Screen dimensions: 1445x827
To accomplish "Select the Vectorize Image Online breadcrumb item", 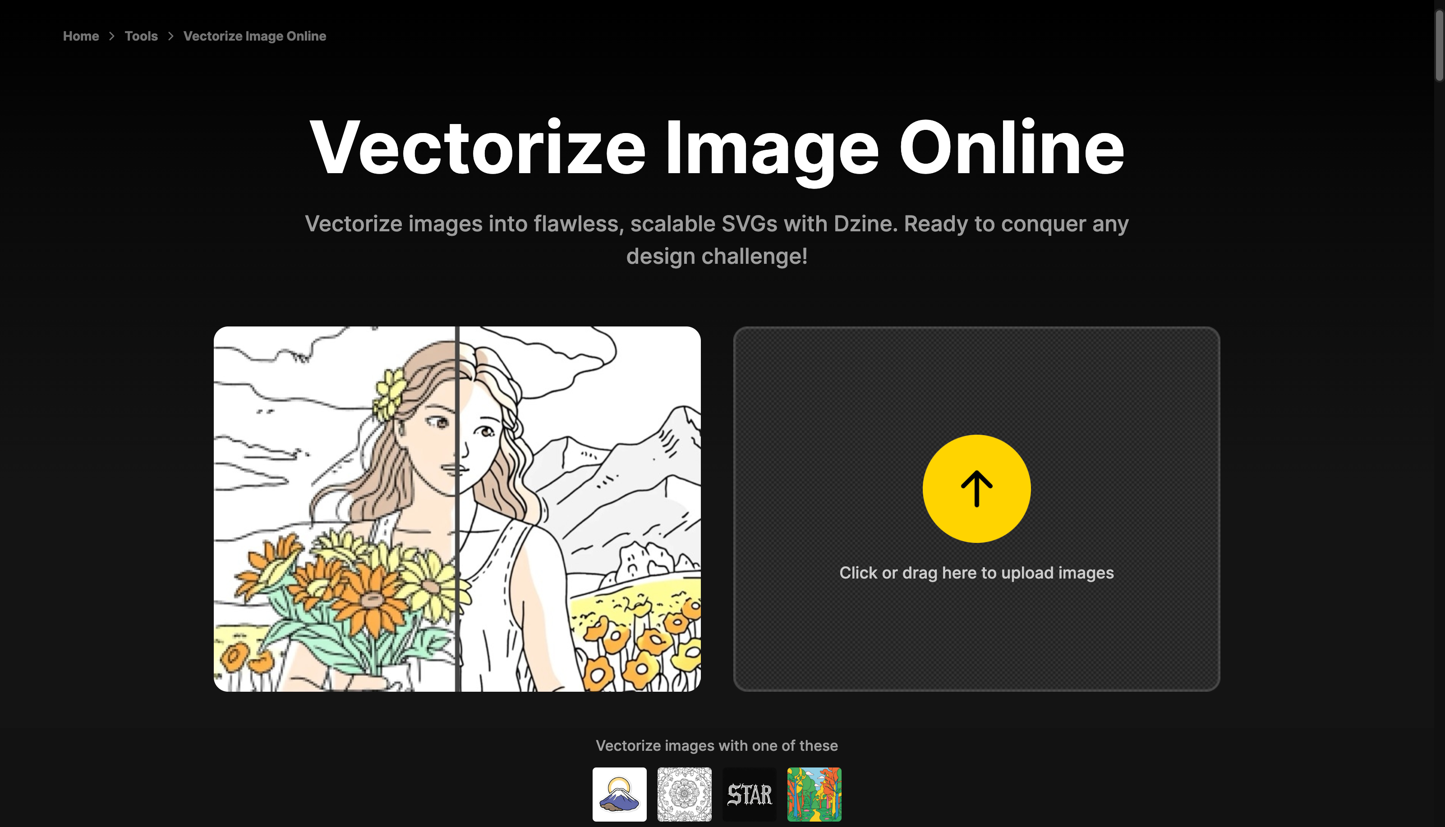I will pos(254,36).
